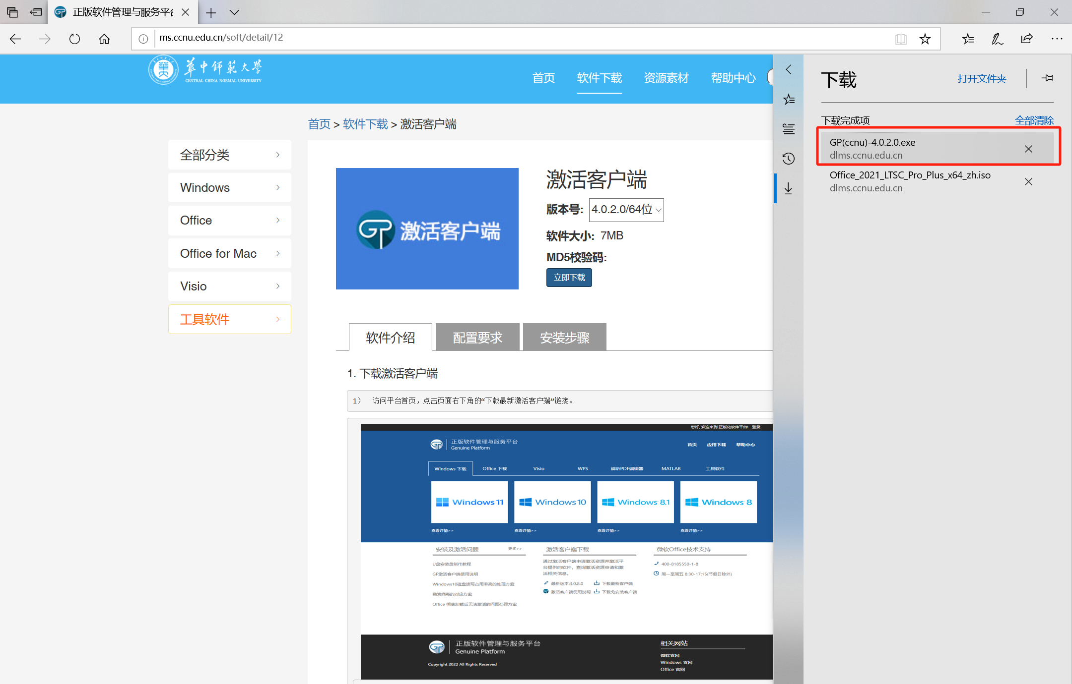Open the tabs set aside icon
Image resolution: width=1072 pixels, height=684 pixels.
12,12
